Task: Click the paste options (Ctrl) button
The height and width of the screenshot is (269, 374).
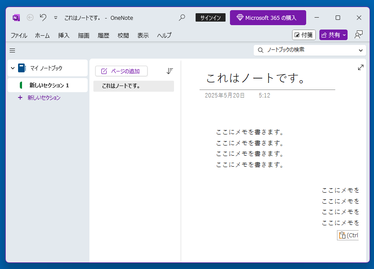Action: [348, 235]
